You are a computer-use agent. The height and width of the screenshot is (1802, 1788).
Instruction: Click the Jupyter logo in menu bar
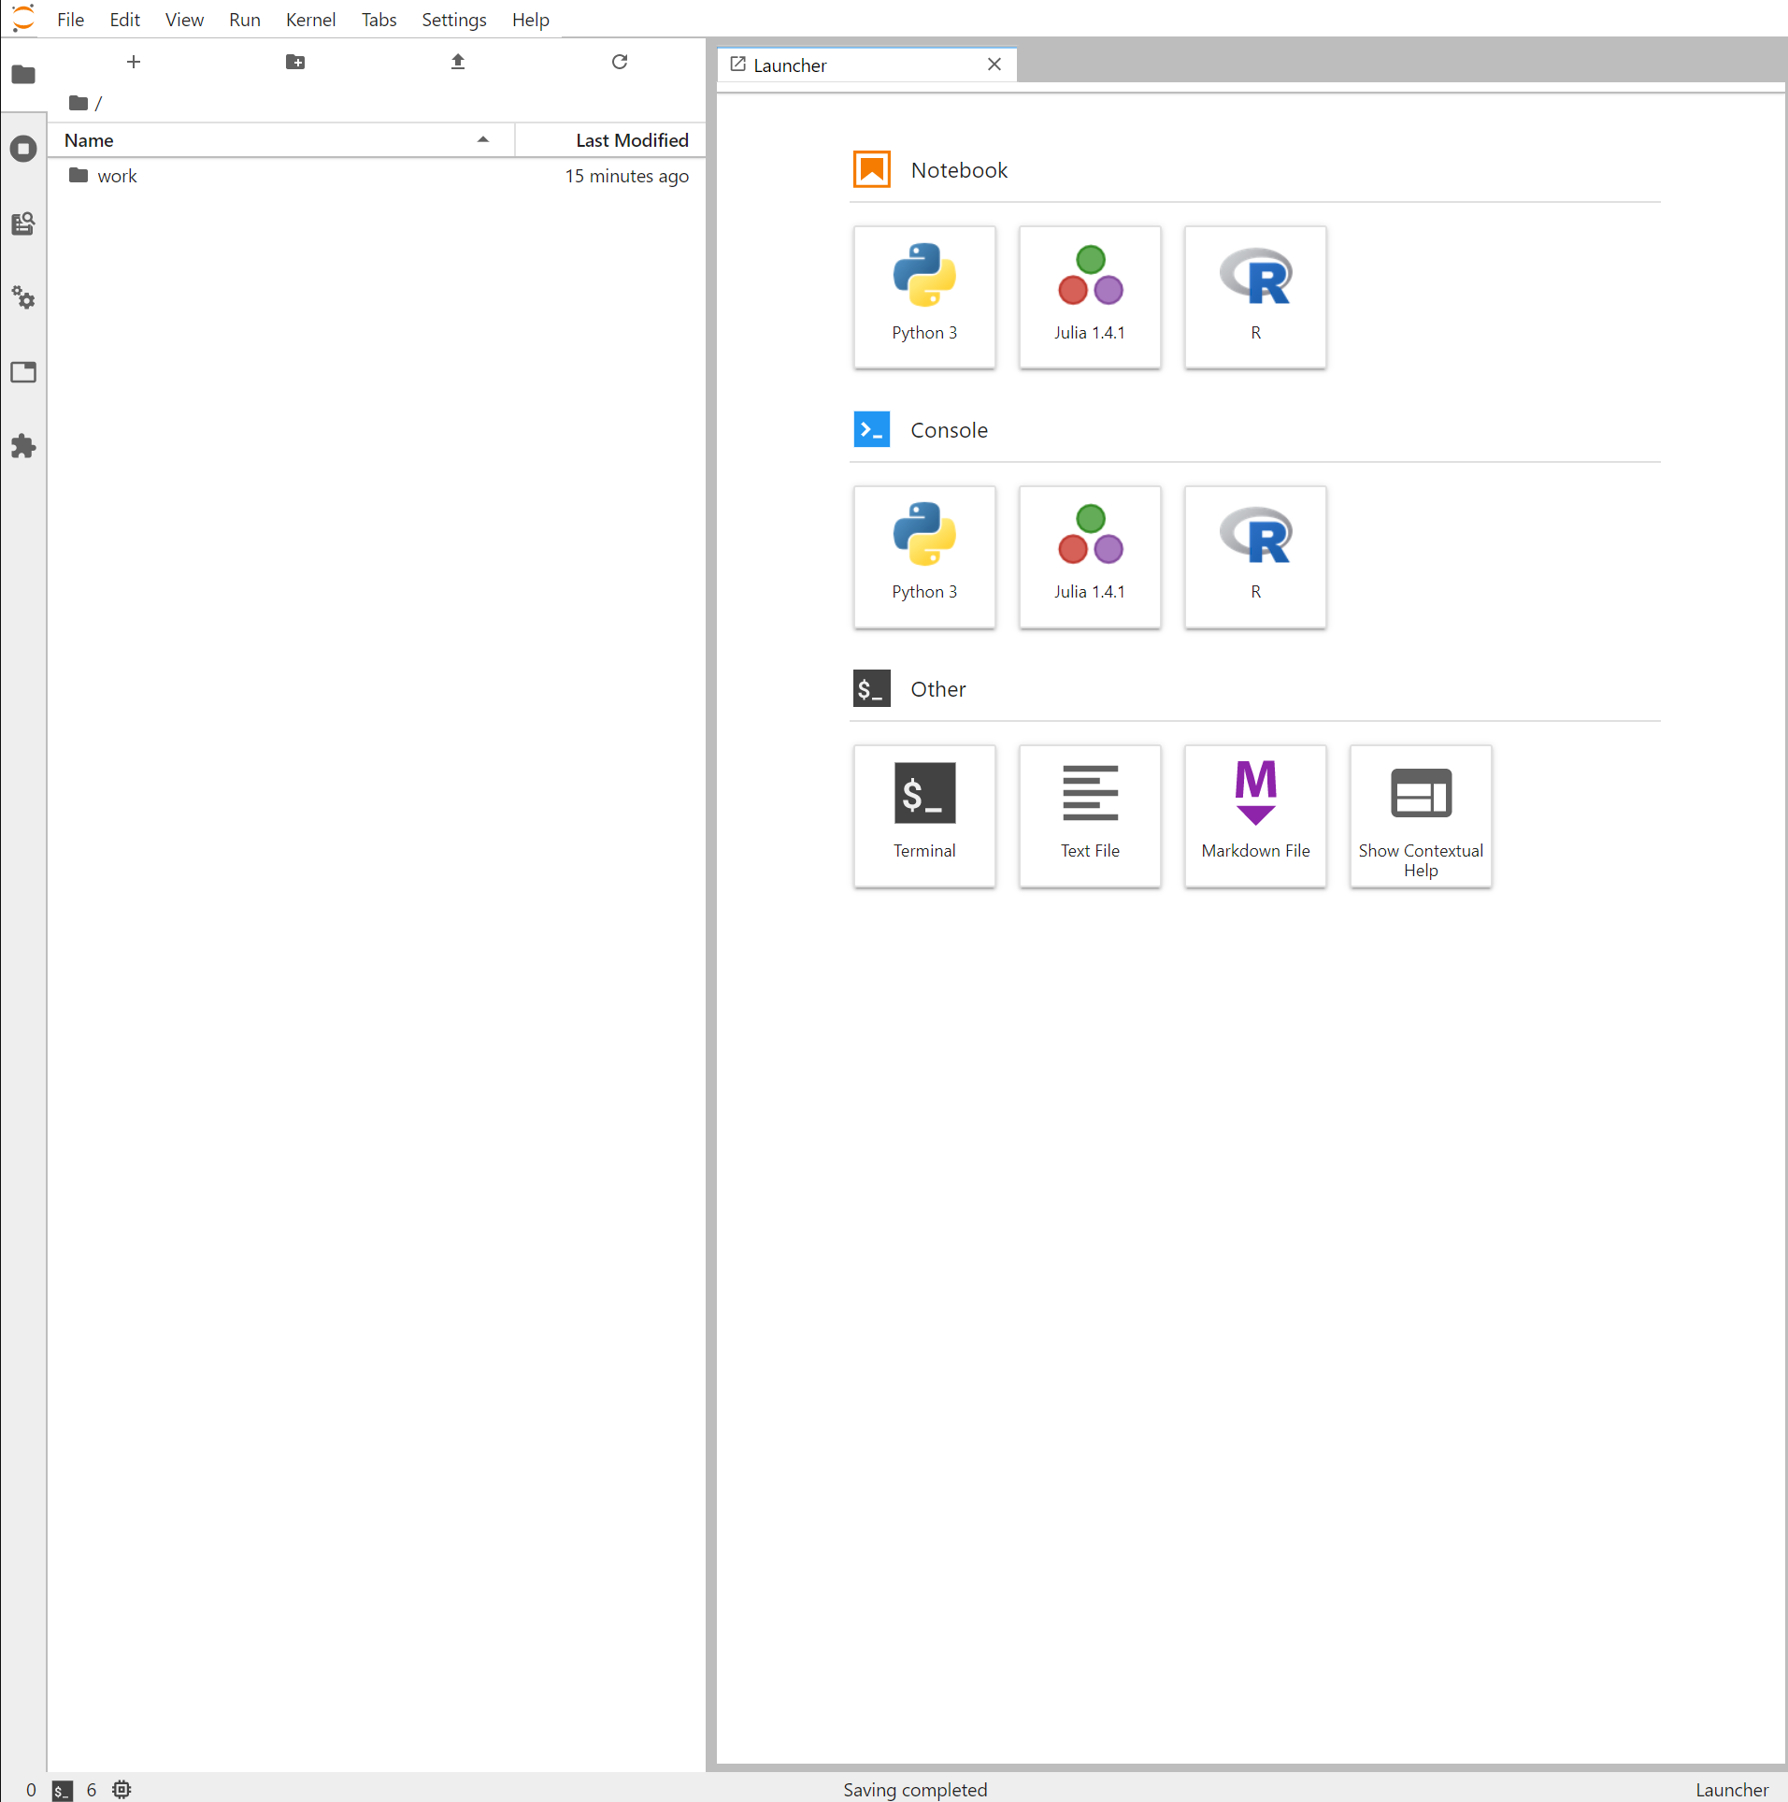(x=23, y=19)
